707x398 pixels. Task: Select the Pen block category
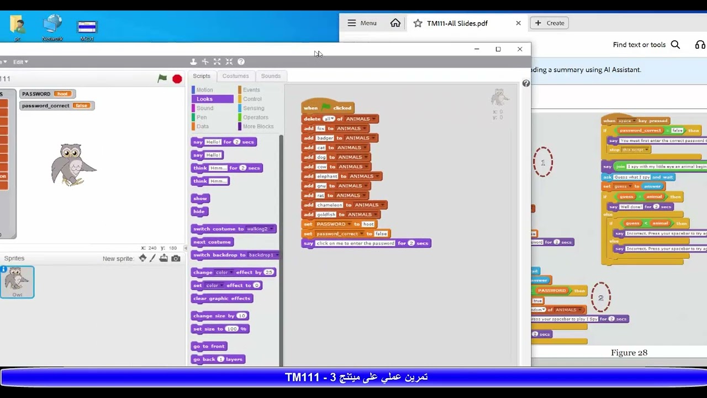pos(213,117)
